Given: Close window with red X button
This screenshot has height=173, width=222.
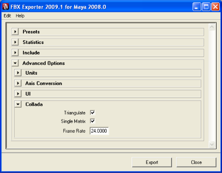Looking at the screenshot, I should pos(216,7).
